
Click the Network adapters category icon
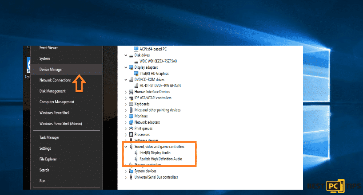tap(131, 122)
